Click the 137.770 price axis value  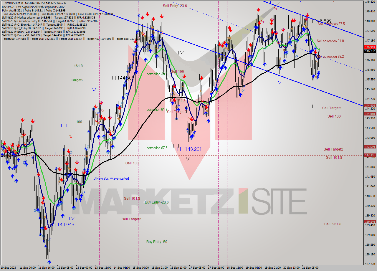[370, 264]
